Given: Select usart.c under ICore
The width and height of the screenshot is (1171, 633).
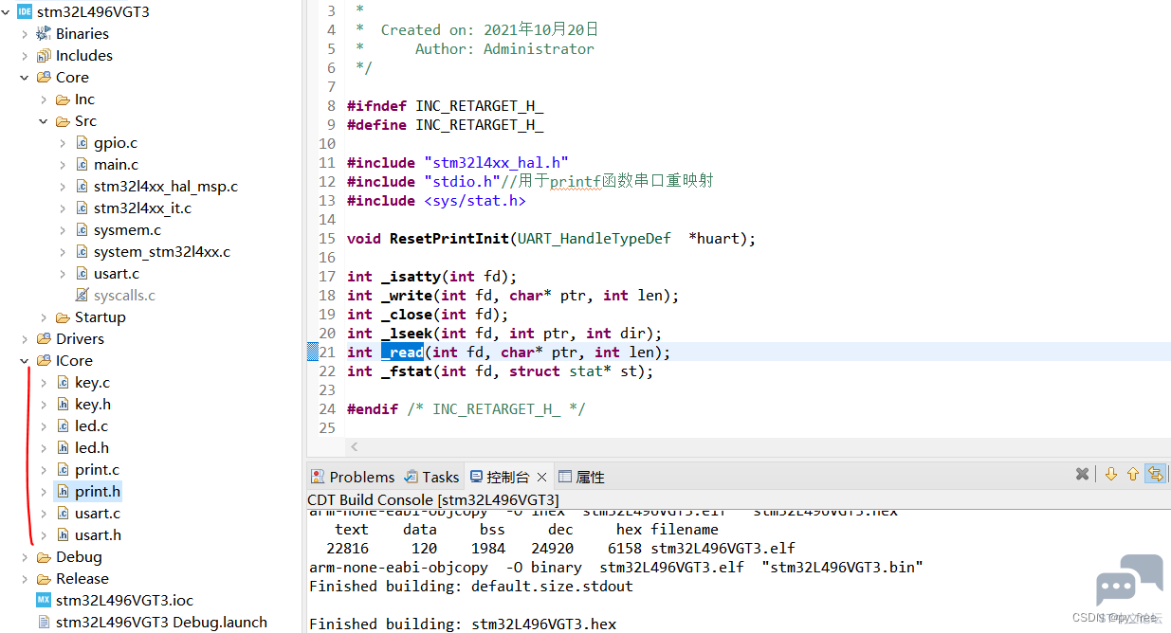Looking at the screenshot, I should [x=98, y=514].
